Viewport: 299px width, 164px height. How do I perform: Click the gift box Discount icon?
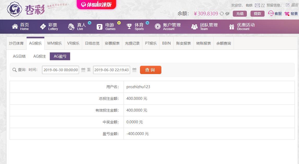click(x=232, y=27)
